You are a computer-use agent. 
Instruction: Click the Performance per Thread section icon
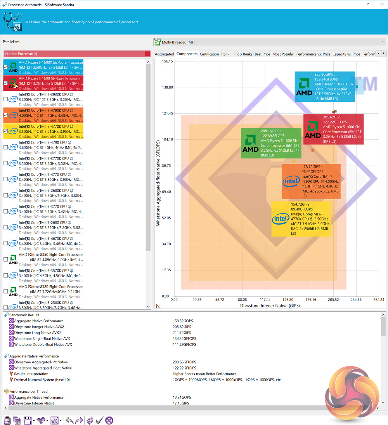click(7, 391)
